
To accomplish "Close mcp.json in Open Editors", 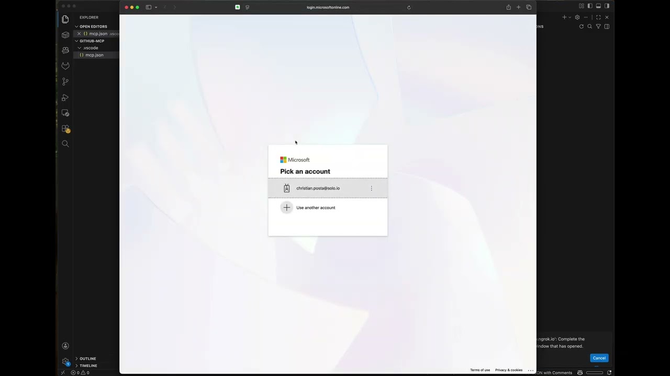I will point(79,33).
